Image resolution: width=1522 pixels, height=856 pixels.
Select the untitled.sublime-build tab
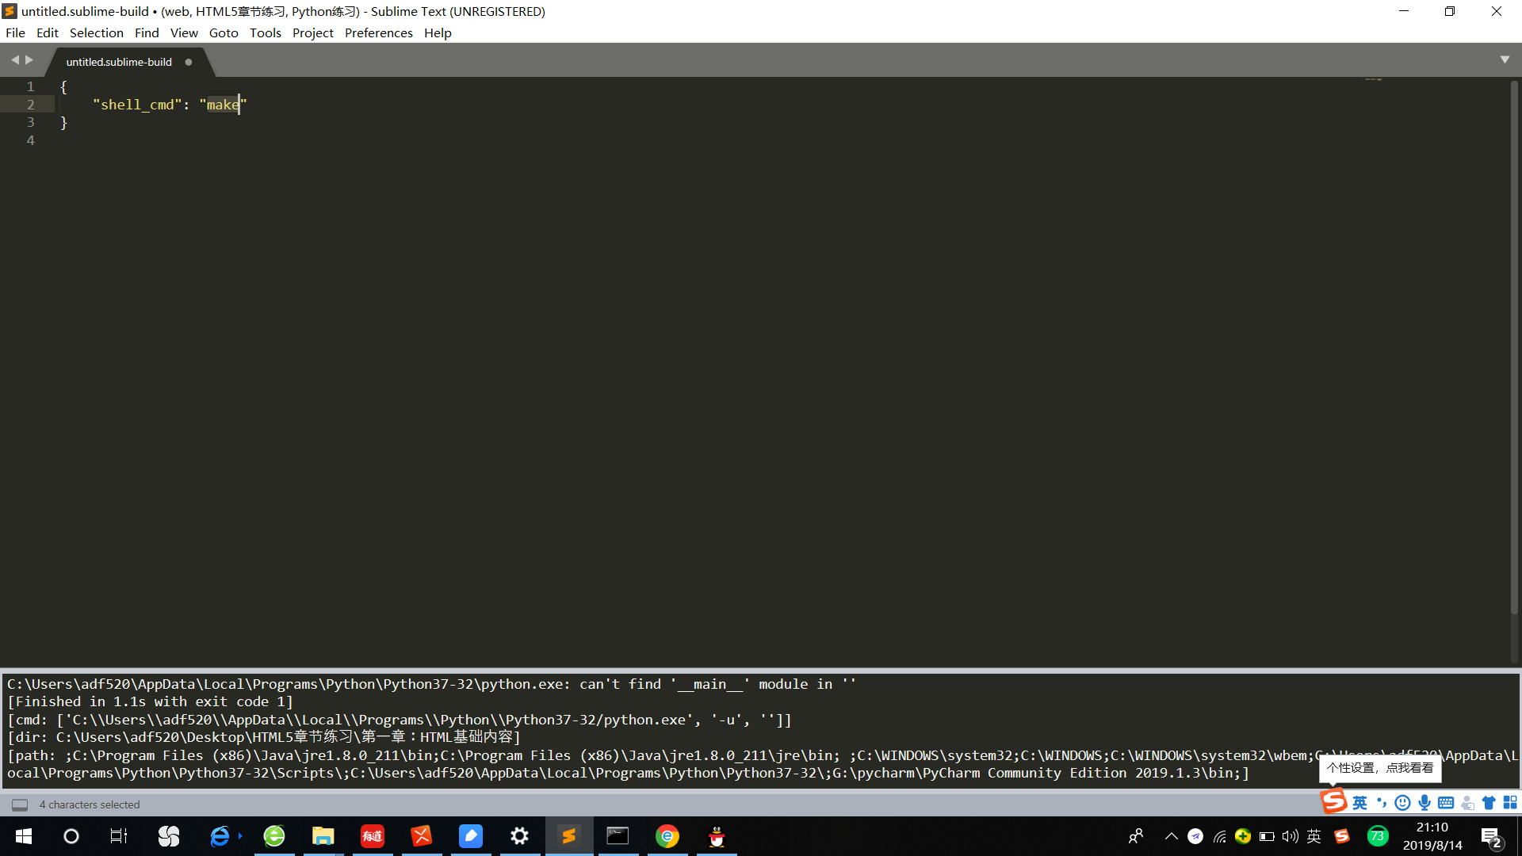tap(119, 62)
